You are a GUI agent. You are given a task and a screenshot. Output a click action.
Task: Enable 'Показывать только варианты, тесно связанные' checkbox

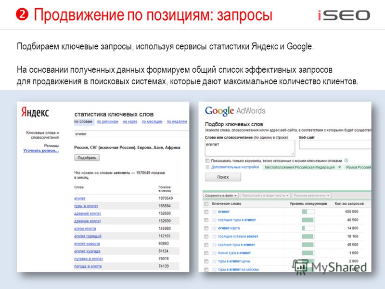pyautogui.click(x=207, y=161)
